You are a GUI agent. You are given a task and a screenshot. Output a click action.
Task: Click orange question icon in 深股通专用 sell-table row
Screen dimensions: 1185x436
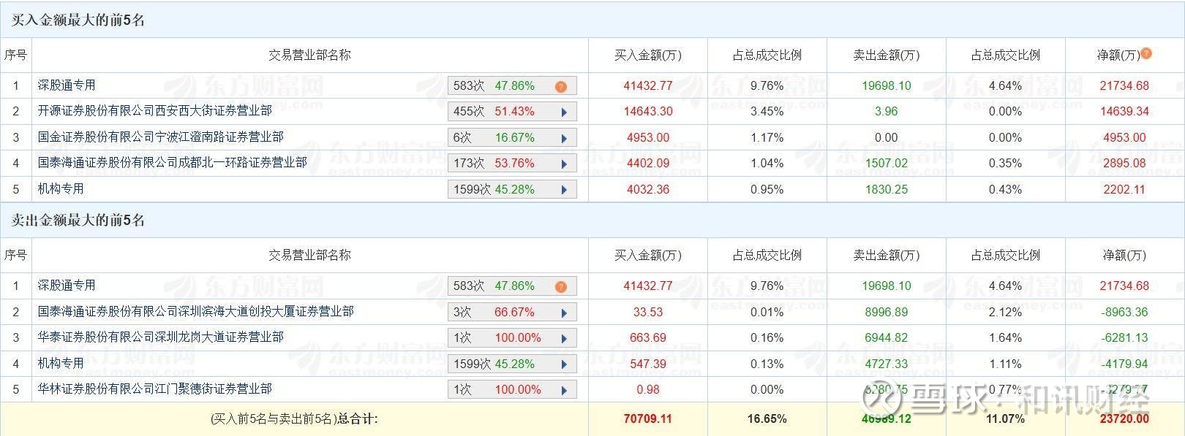(x=561, y=287)
